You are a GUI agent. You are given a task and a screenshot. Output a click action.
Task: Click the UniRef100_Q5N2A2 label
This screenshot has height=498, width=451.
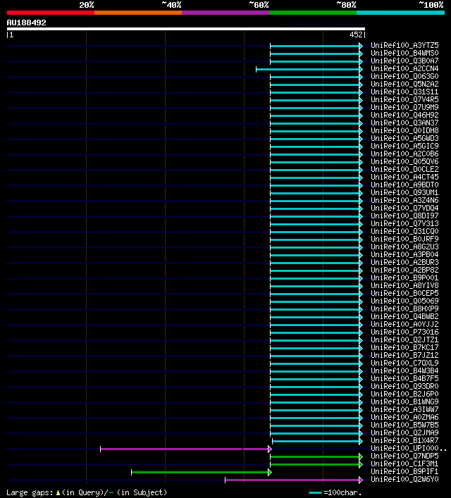click(x=404, y=84)
